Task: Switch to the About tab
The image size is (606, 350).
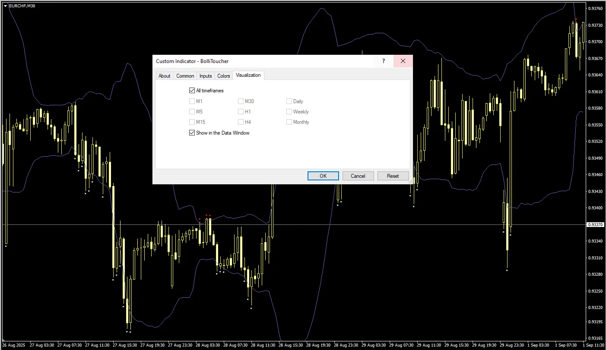Action: coord(164,76)
